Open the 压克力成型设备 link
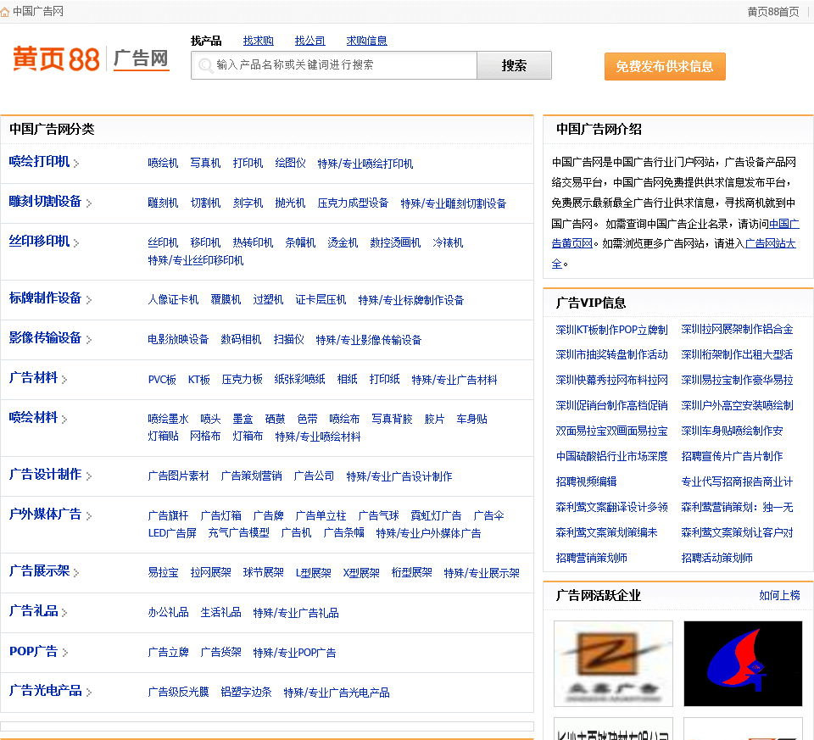Screen dimensions: 814x740 [x=353, y=203]
